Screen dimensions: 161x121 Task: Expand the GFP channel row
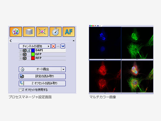[x=21, y=54]
